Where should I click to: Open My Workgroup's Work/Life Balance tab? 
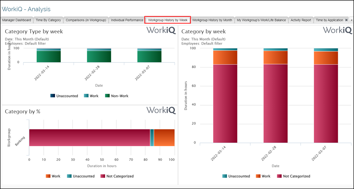(261, 20)
